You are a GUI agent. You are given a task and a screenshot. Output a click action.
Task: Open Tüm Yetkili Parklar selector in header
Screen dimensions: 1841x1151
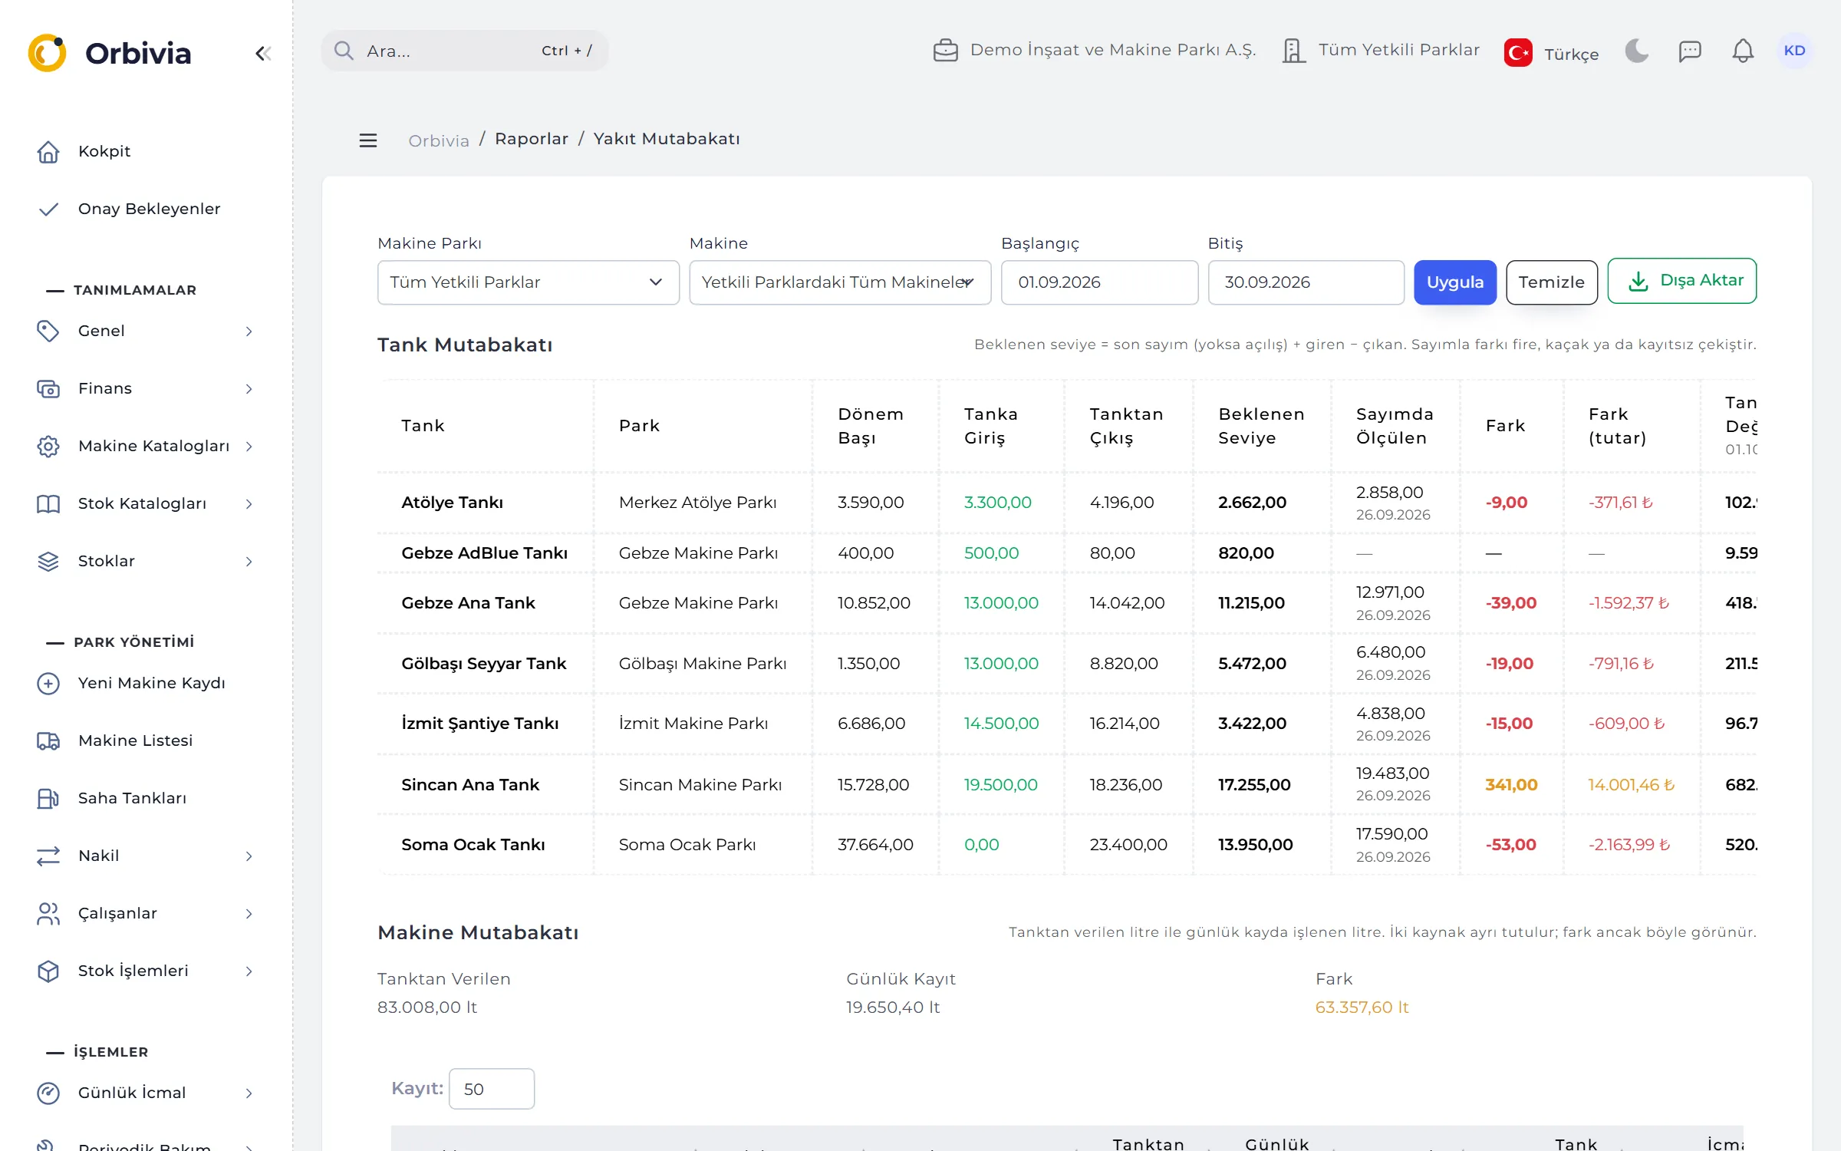pos(1381,50)
